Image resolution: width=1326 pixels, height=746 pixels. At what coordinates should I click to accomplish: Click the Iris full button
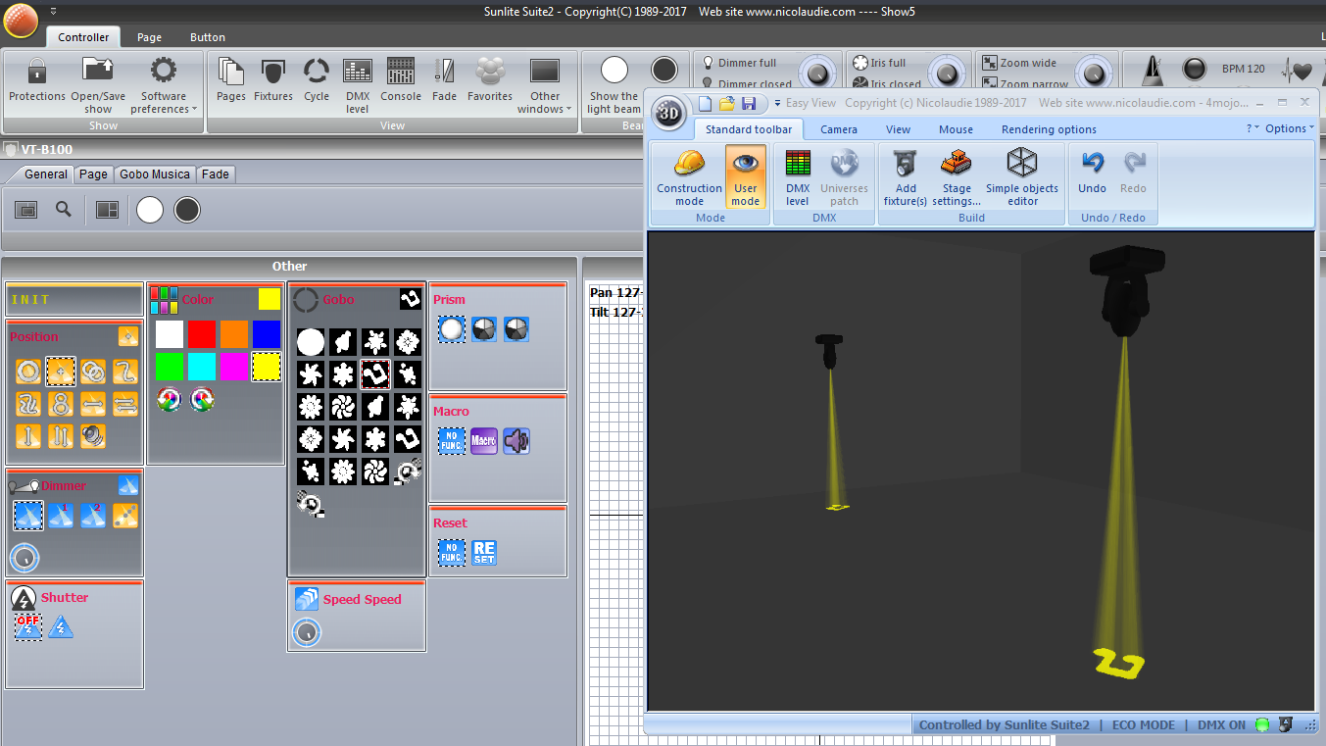[879, 63]
